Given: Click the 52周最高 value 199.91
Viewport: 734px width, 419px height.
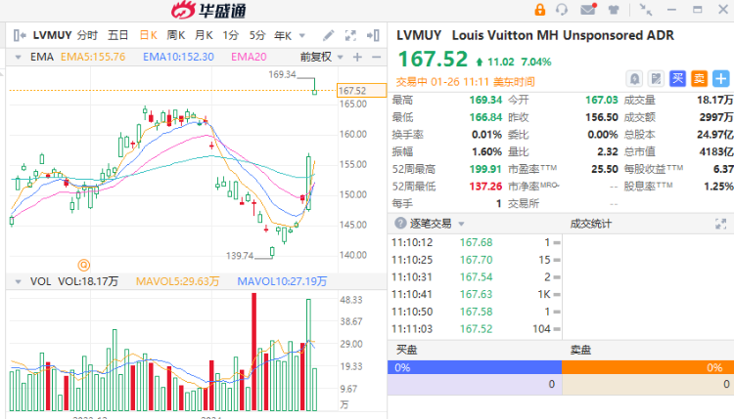Looking at the screenshot, I should 485,169.
